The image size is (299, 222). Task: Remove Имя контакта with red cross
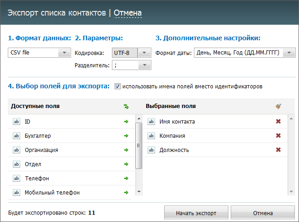point(278,121)
